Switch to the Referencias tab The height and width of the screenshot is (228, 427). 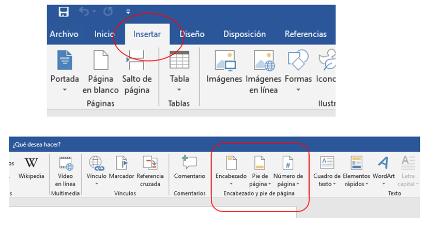point(306,35)
